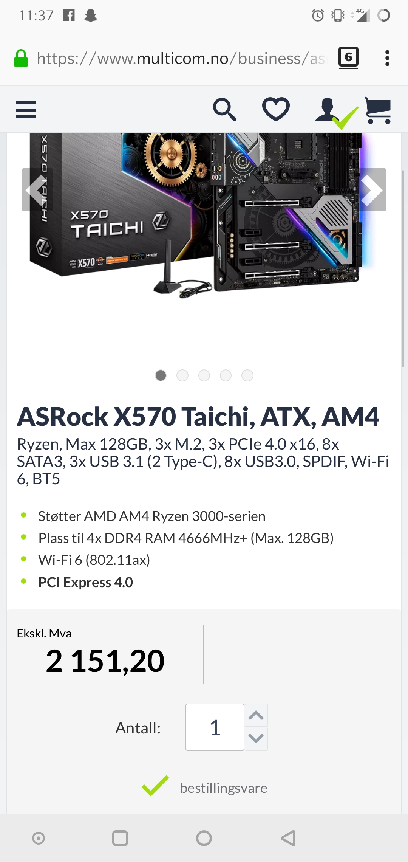Open the hamburger navigation menu
This screenshot has width=408, height=862.
(x=26, y=110)
